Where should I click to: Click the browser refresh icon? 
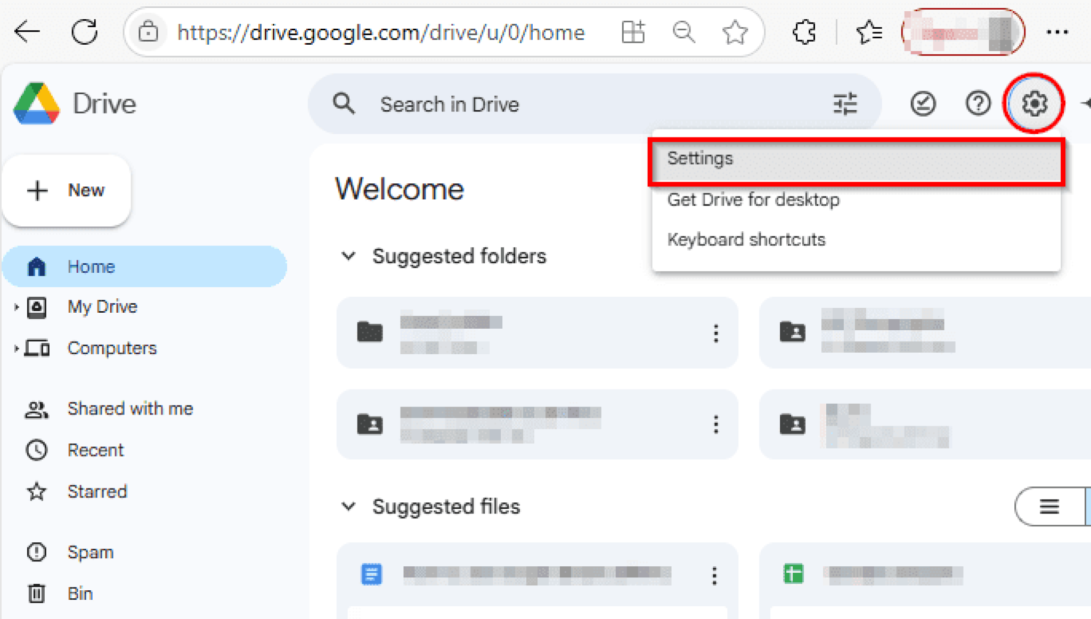coord(85,32)
